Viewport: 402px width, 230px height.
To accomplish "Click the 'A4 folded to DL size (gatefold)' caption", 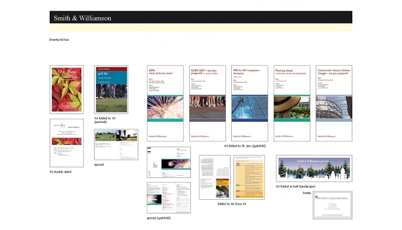I will point(245,146).
